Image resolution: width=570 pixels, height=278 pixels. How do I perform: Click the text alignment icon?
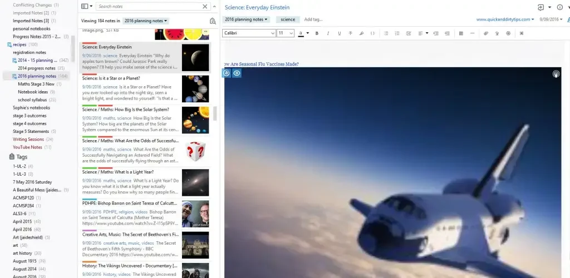[x=421, y=33]
